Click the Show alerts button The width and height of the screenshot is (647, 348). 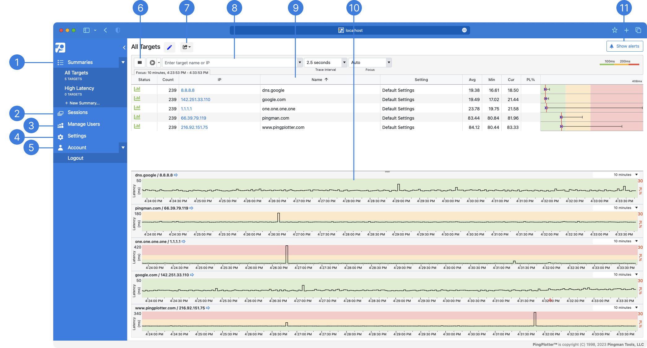(624, 46)
